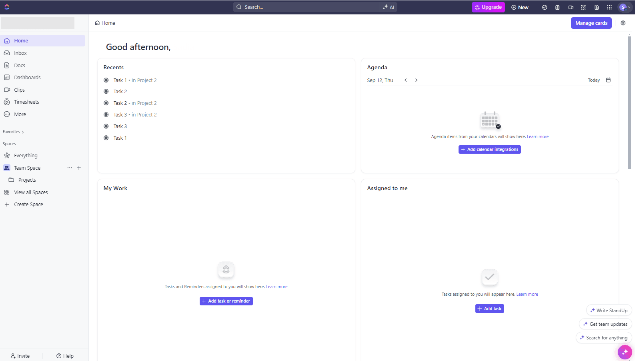
Task: Open the apps grid quick action menu
Action: point(609,7)
